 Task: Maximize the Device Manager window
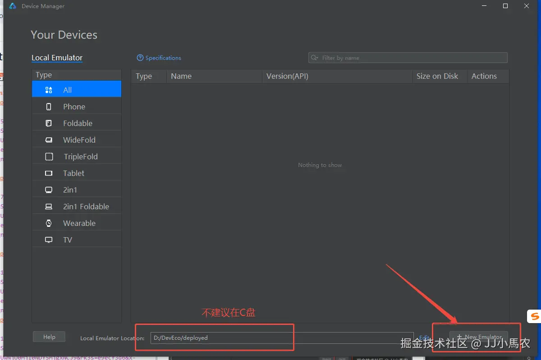(x=505, y=6)
